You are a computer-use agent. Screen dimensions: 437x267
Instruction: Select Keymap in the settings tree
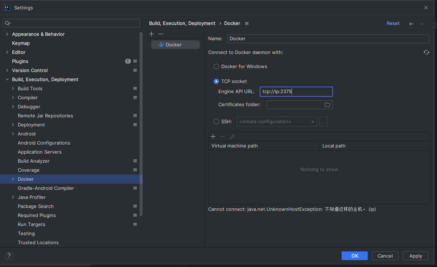point(21,43)
